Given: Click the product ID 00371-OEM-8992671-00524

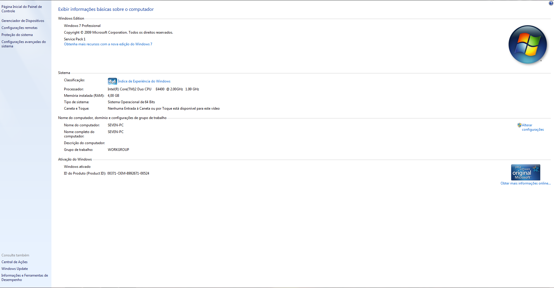Looking at the screenshot, I should (128, 173).
